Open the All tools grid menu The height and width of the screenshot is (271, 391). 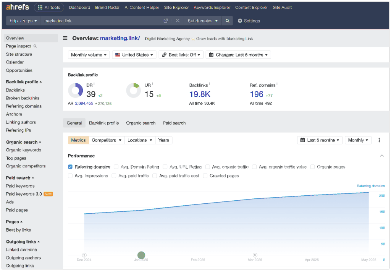pyautogui.click(x=49, y=8)
